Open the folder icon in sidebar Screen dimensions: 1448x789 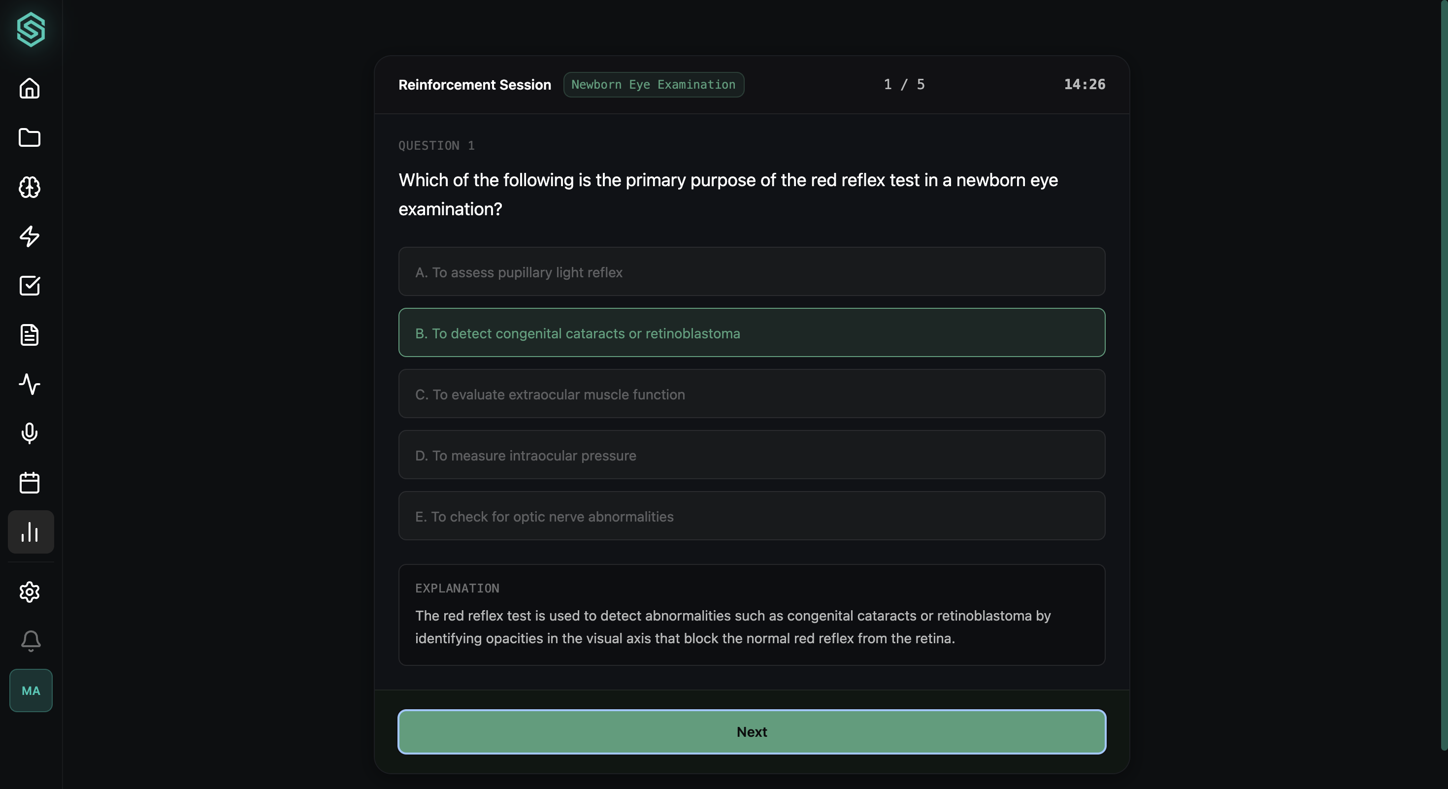click(30, 138)
